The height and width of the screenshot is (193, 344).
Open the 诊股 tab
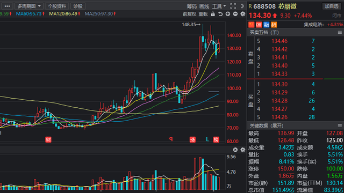coord(78,6)
